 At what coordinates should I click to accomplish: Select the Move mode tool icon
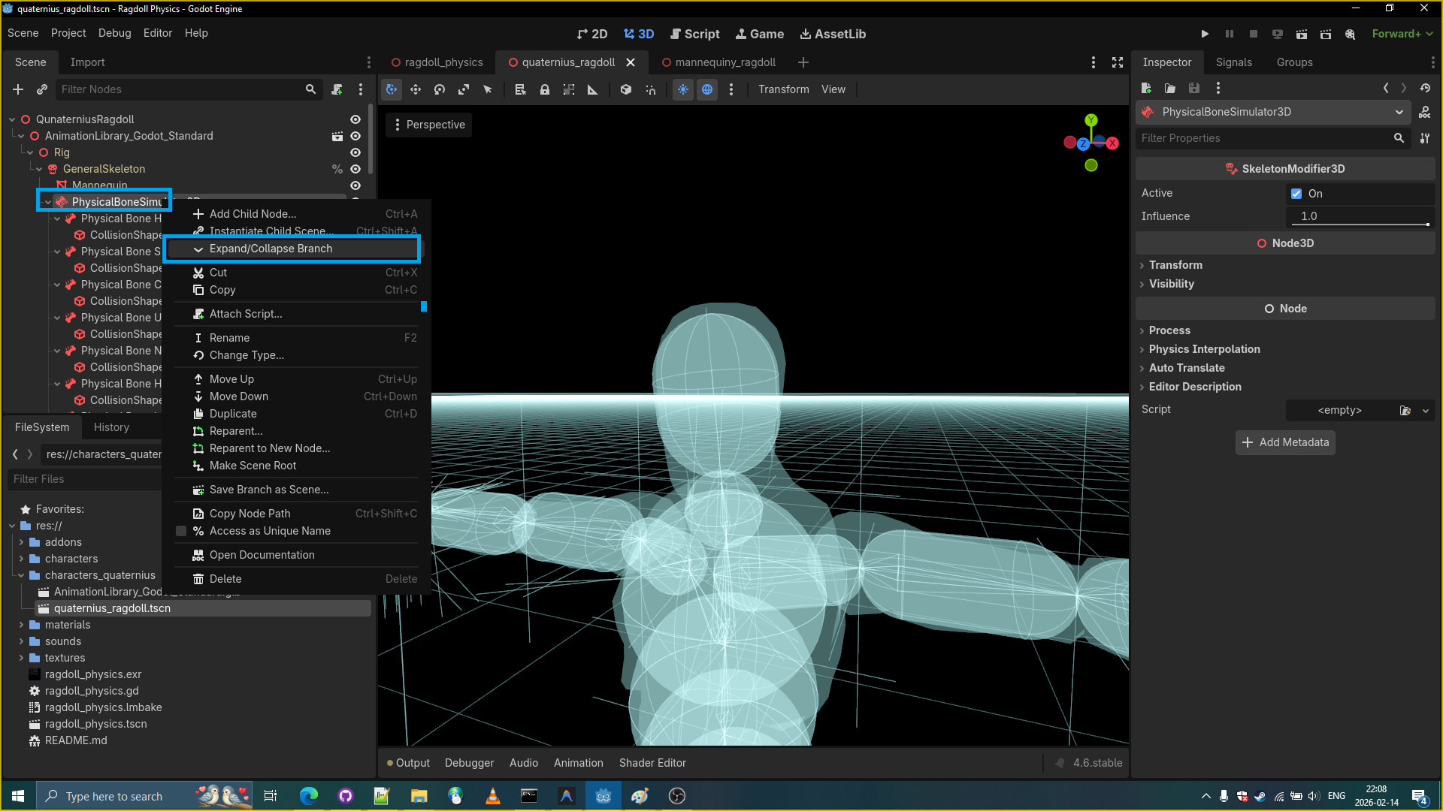coord(416,89)
